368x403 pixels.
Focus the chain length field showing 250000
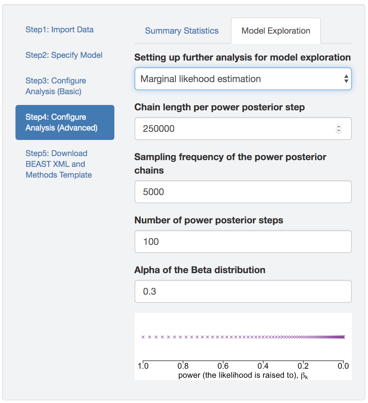235,129
